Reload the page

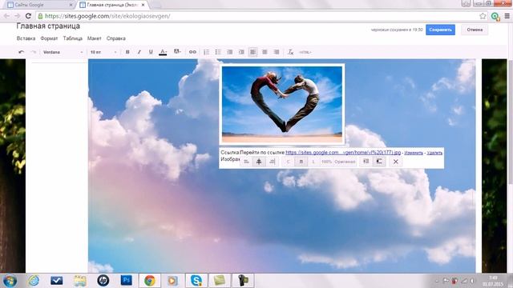29,16
